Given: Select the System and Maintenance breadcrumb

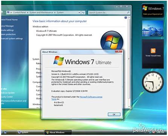Looking at the screenshot, I should (x=41, y=12).
